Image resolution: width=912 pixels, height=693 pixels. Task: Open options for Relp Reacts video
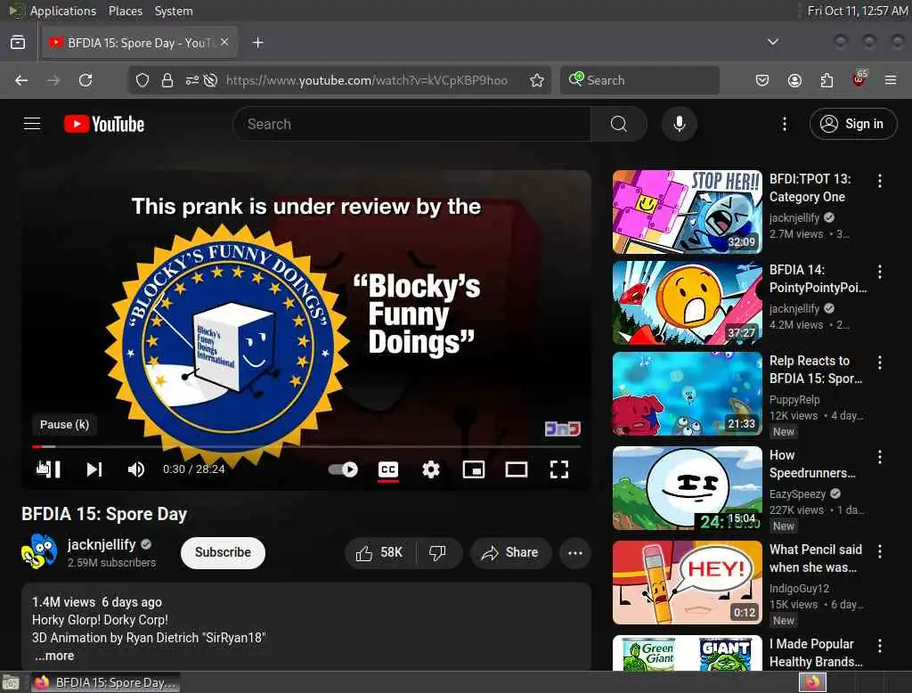coord(879,363)
